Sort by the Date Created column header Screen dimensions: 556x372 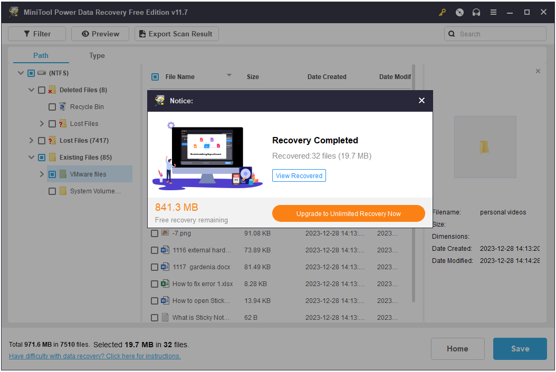pyautogui.click(x=327, y=77)
